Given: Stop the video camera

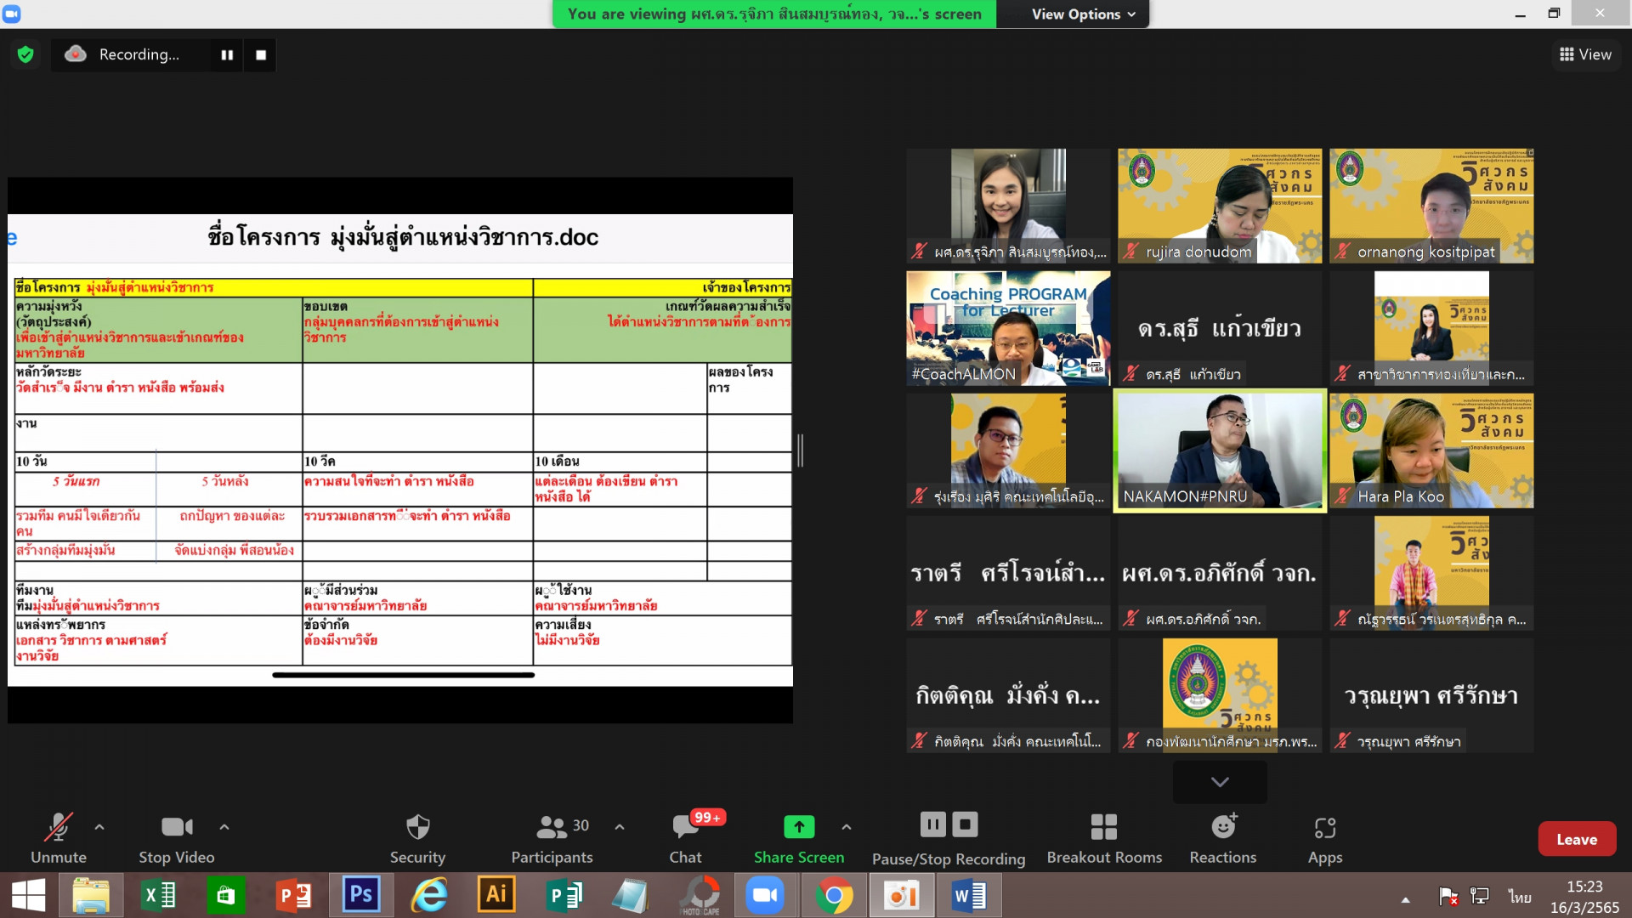Looking at the screenshot, I should click(x=177, y=837).
